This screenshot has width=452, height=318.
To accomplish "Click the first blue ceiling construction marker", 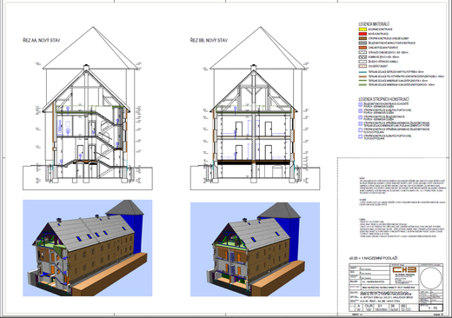I will click(361, 104).
